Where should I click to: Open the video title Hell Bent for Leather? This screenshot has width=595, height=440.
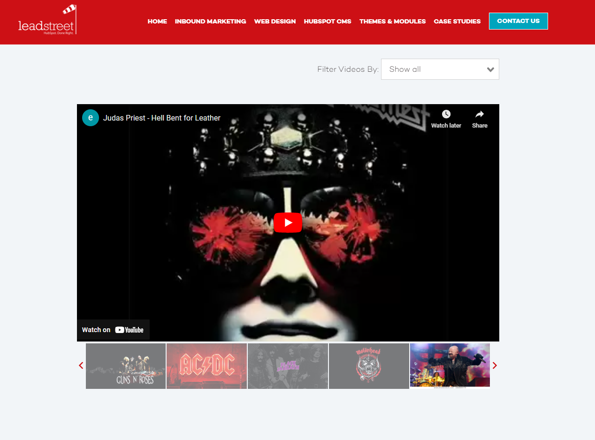click(x=162, y=118)
